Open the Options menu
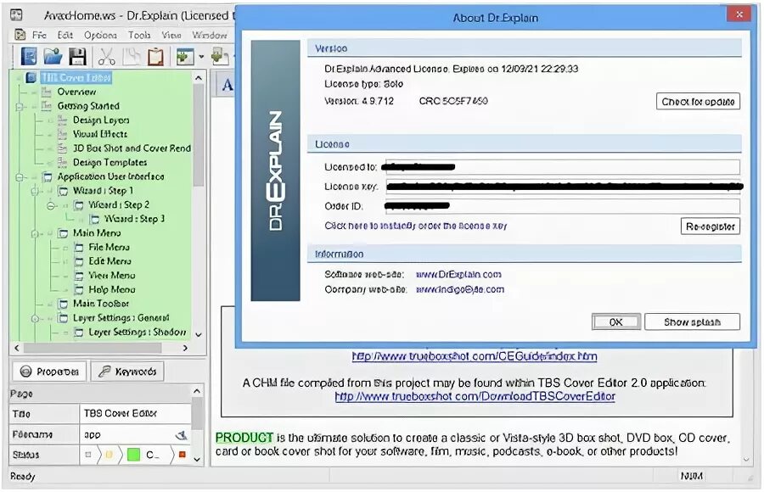This screenshot has height=492, width=764. pyautogui.click(x=100, y=35)
